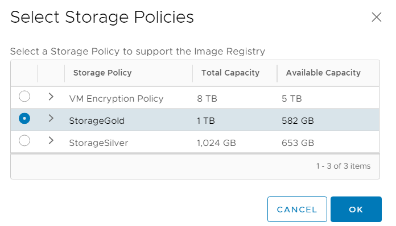The width and height of the screenshot is (396, 226).
Task: Click the 653 GB available capacity cell
Action: click(298, 143)
